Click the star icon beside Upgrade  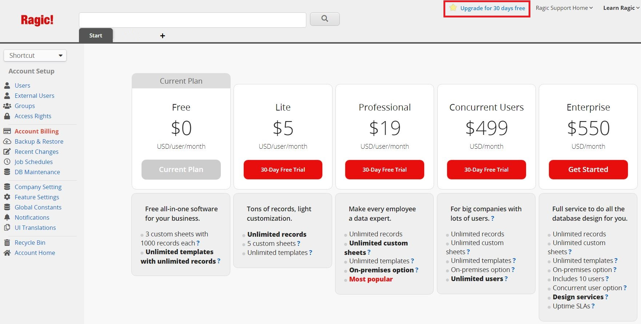453,8
